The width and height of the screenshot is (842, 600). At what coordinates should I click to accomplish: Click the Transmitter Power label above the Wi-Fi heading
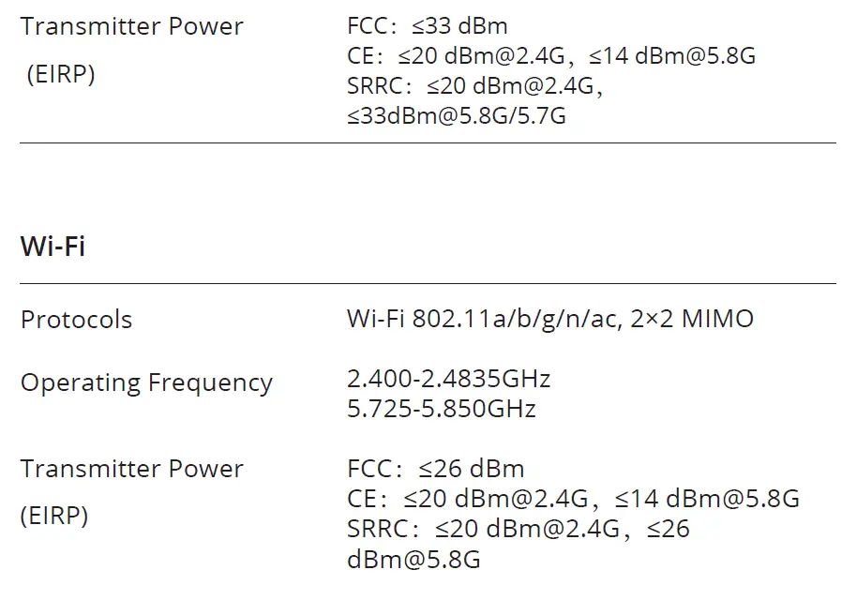coord(131,26)
